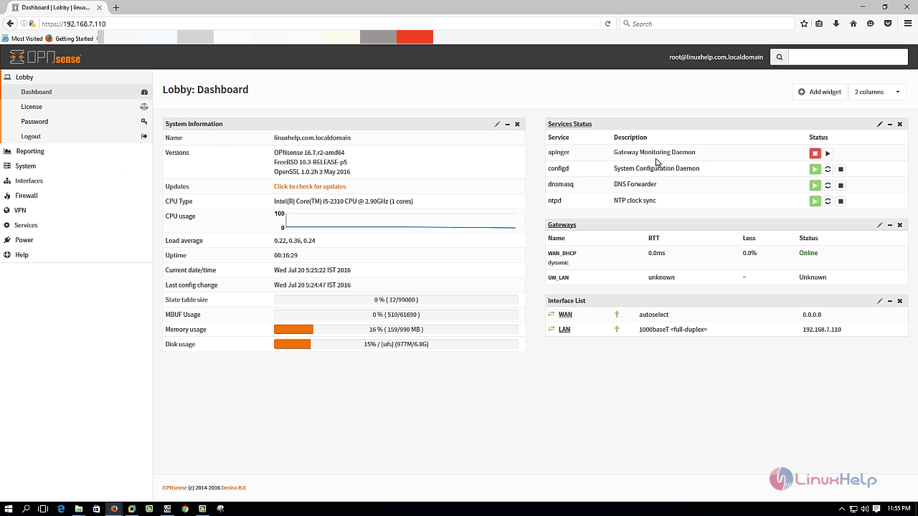The height and width of the screenshot is (516, 918).
Task: Restart the configd service
Action: (x=828, y=169)
